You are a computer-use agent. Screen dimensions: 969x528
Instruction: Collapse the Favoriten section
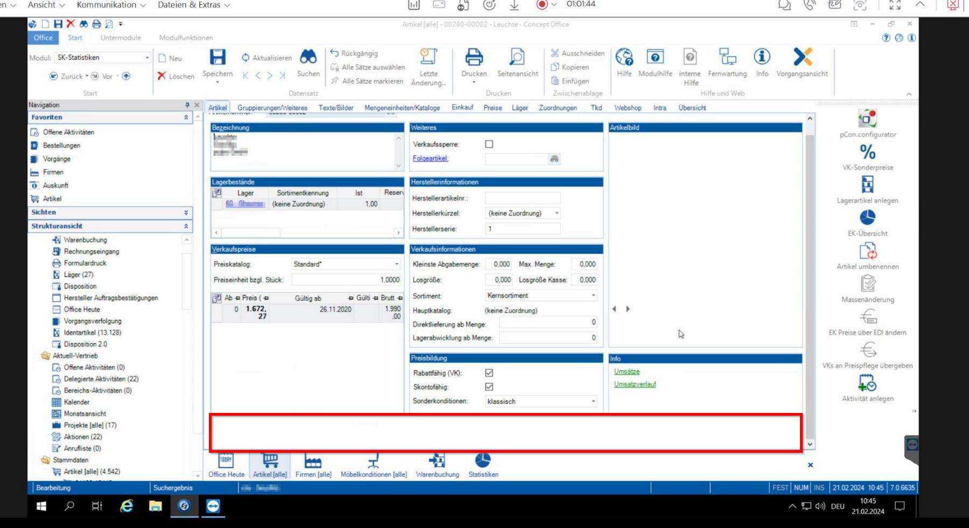pyautogui.click(x=186, y=117)
